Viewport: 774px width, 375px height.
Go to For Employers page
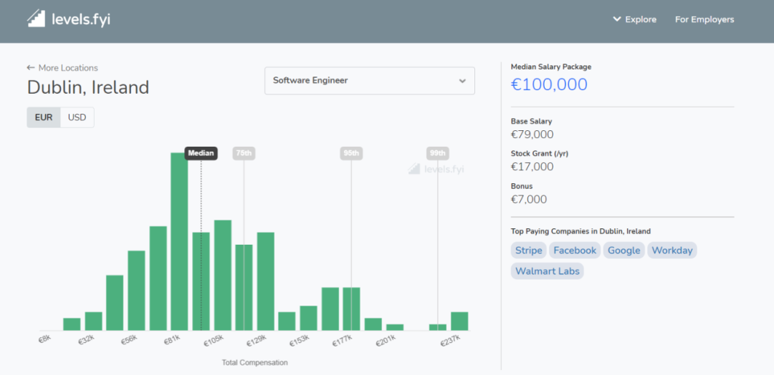pyautogui.click(x=704, y=20)
